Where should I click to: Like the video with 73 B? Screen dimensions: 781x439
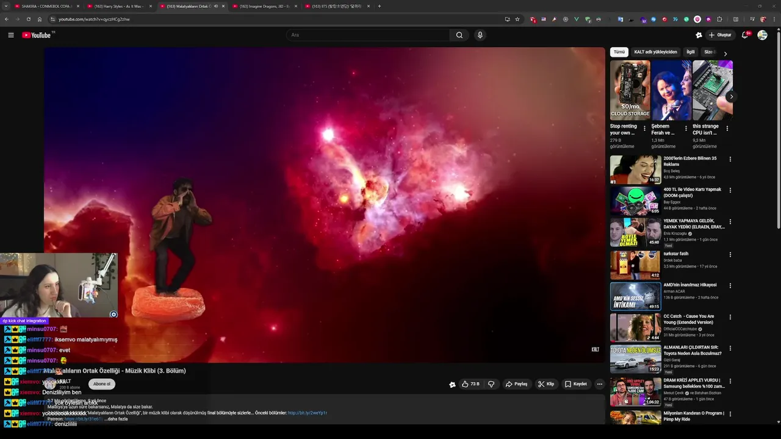[x=470, y=384]
